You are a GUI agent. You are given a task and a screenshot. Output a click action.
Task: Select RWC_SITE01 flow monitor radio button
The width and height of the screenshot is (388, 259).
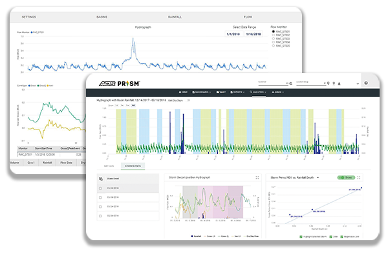pyautogui.click(x=274, y=32)
